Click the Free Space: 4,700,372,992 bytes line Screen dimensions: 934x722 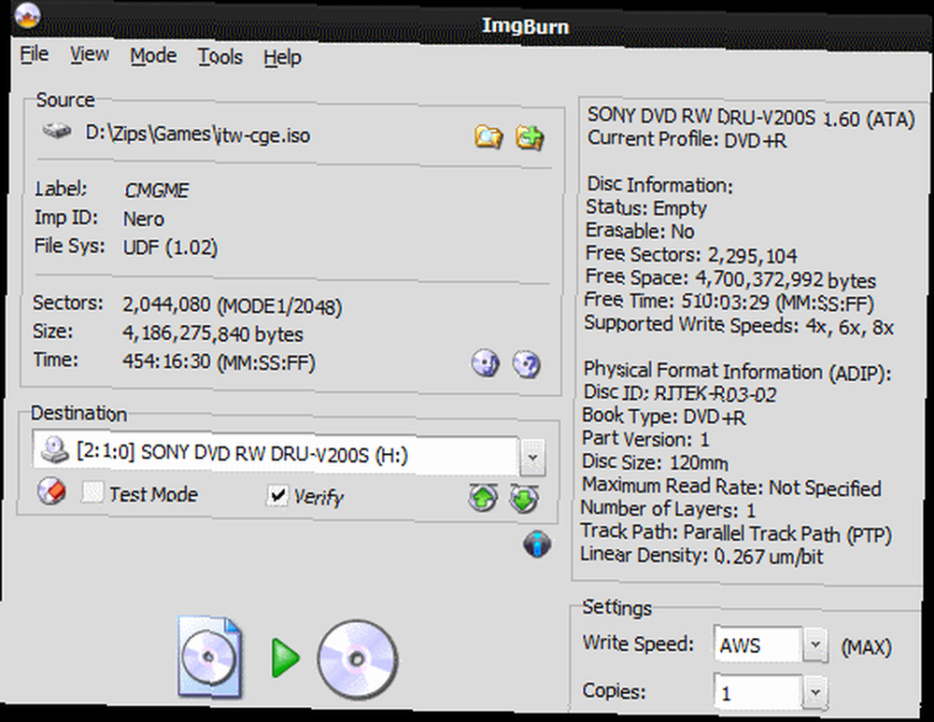[730, 278]
